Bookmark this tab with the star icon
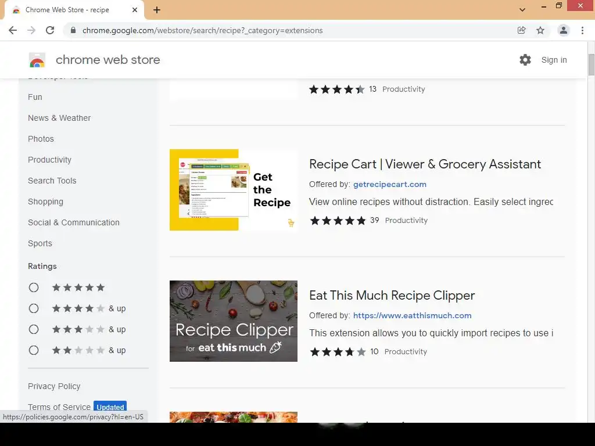This screenshot has width=595, height=446. pos(540,30)
